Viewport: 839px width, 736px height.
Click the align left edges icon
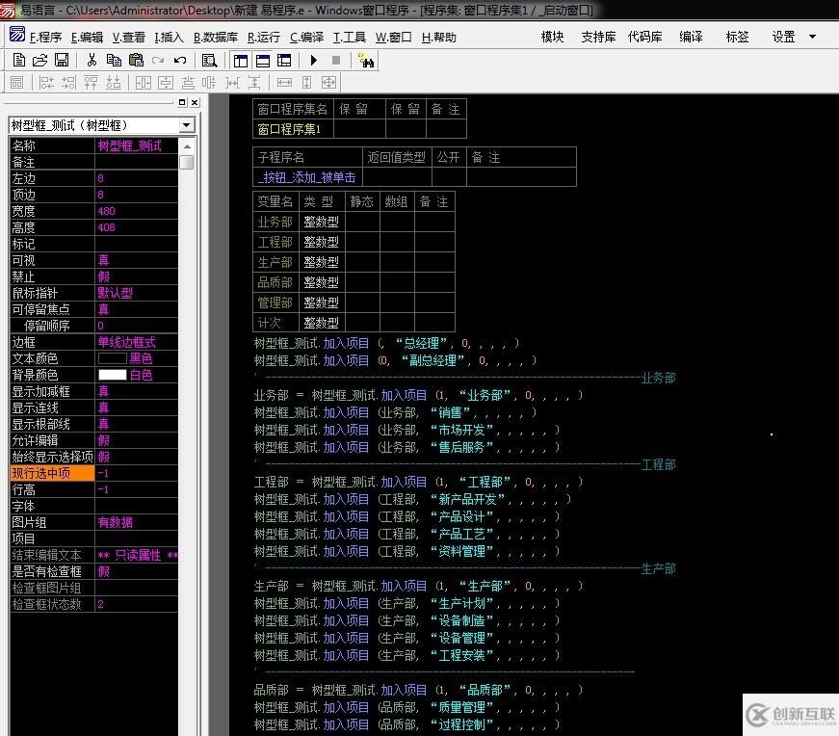46,83
